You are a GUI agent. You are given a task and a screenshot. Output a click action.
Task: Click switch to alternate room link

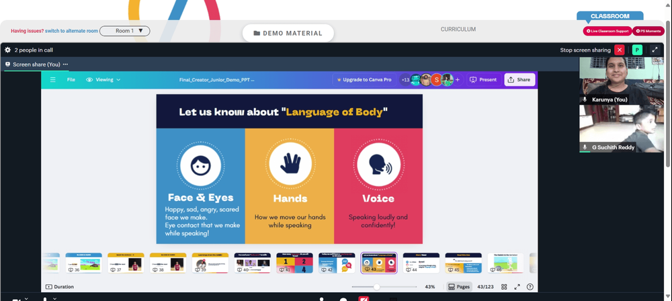tap(72, 31)
